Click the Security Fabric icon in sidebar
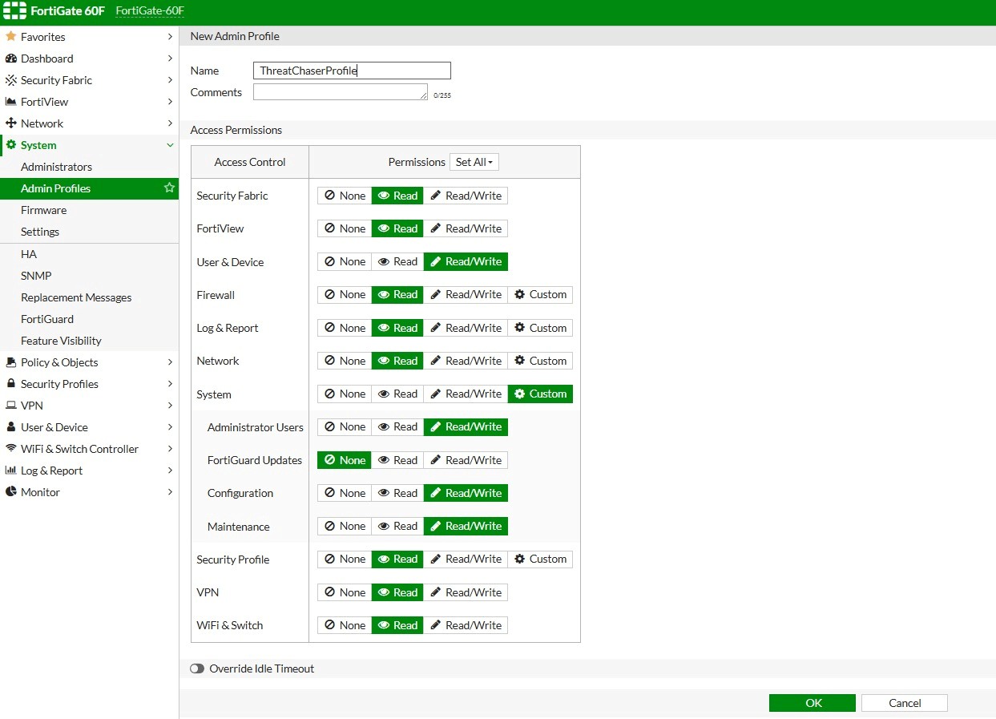Image resolution: width=996 pixels, height=719 pixels. pos(11,80)
